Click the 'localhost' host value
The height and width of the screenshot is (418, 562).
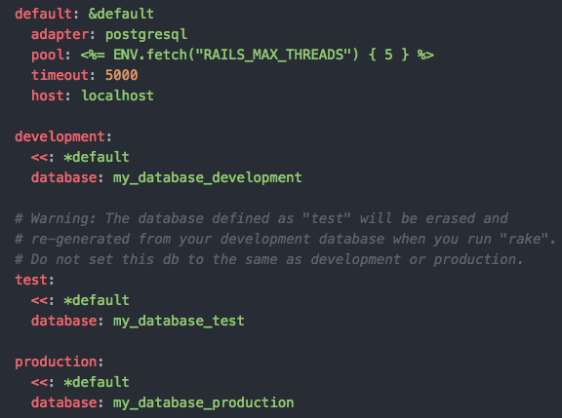117,95
